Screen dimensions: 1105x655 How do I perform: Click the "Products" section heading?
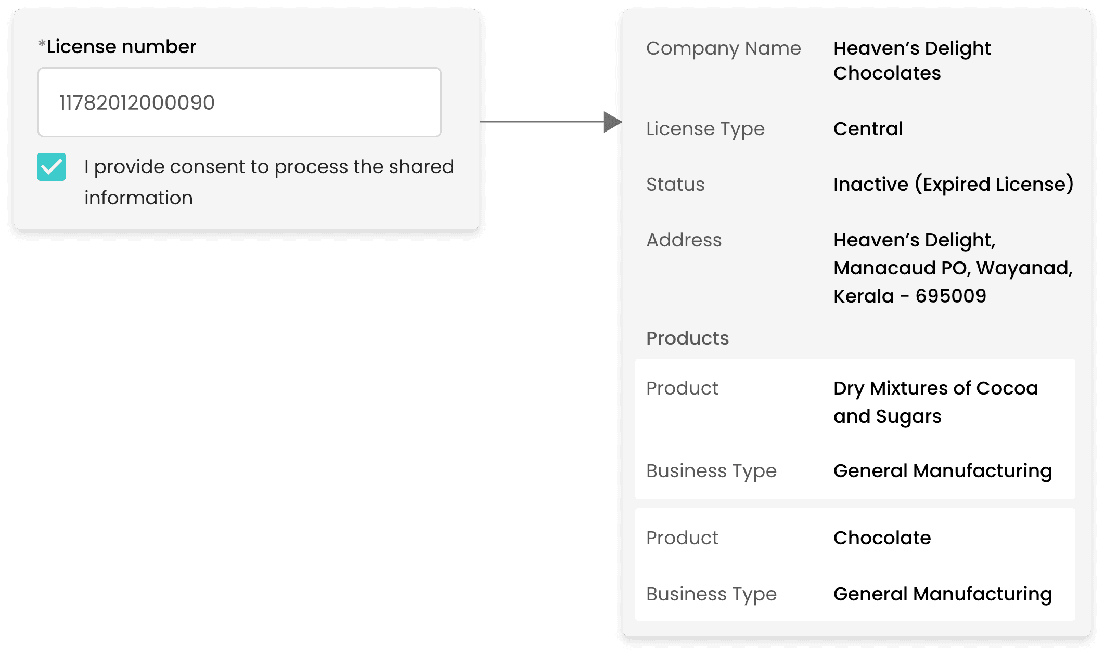[x=687, y=338]
